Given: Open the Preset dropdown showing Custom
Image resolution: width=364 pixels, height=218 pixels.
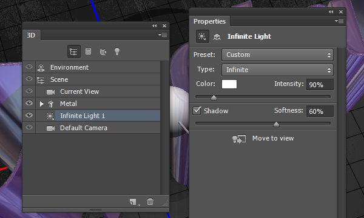Looking at the screenshot, I should click(x=277, y=54).
